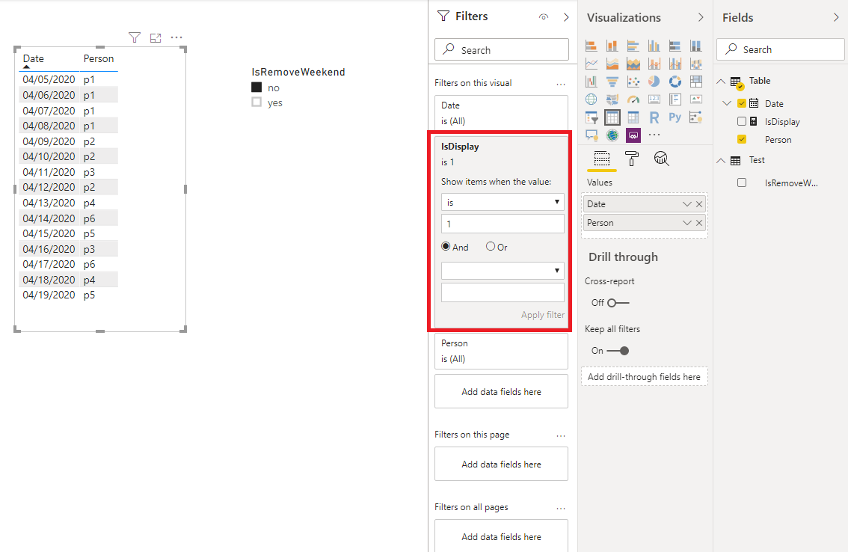Toggle Cross-report drill through switch
Screen dimensions: 848x552
pos(618,303)
